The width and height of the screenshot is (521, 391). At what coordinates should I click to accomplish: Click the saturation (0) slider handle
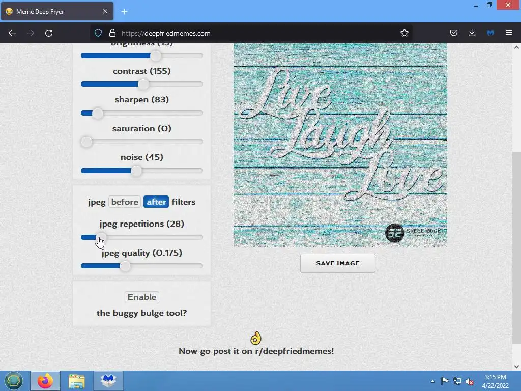[86, 142]
